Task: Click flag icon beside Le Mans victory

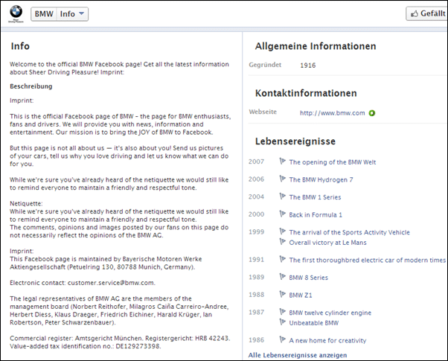Action: (x=282, y=242)
